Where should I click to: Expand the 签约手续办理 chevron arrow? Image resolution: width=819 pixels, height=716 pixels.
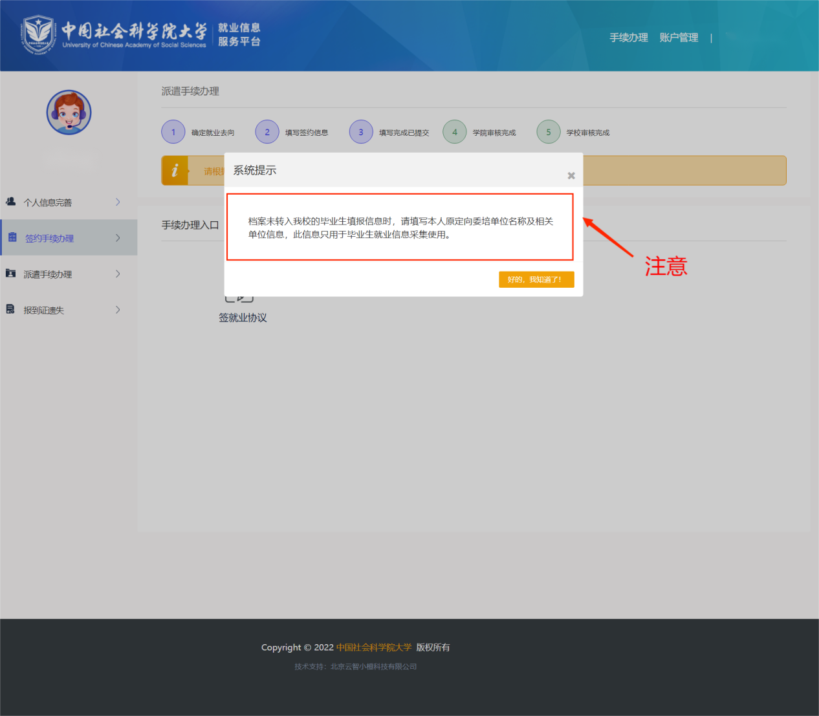pos(118,238)
